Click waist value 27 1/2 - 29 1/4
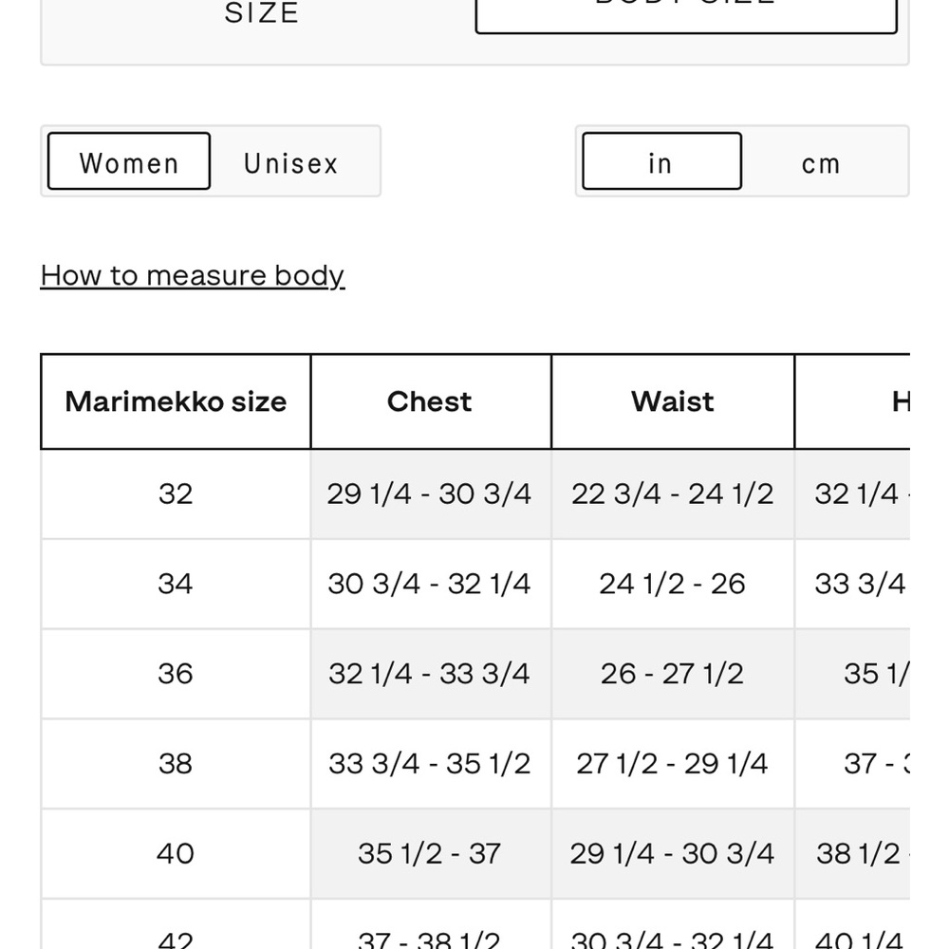Screen dimensions: 949x949 (x=672, y=764)
